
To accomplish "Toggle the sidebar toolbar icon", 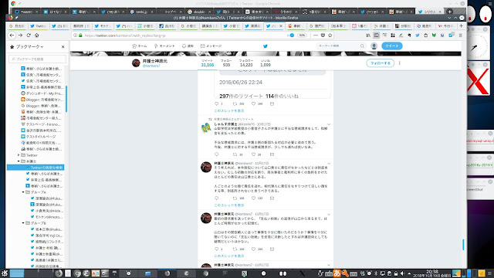I will click(x=376, y=36).
